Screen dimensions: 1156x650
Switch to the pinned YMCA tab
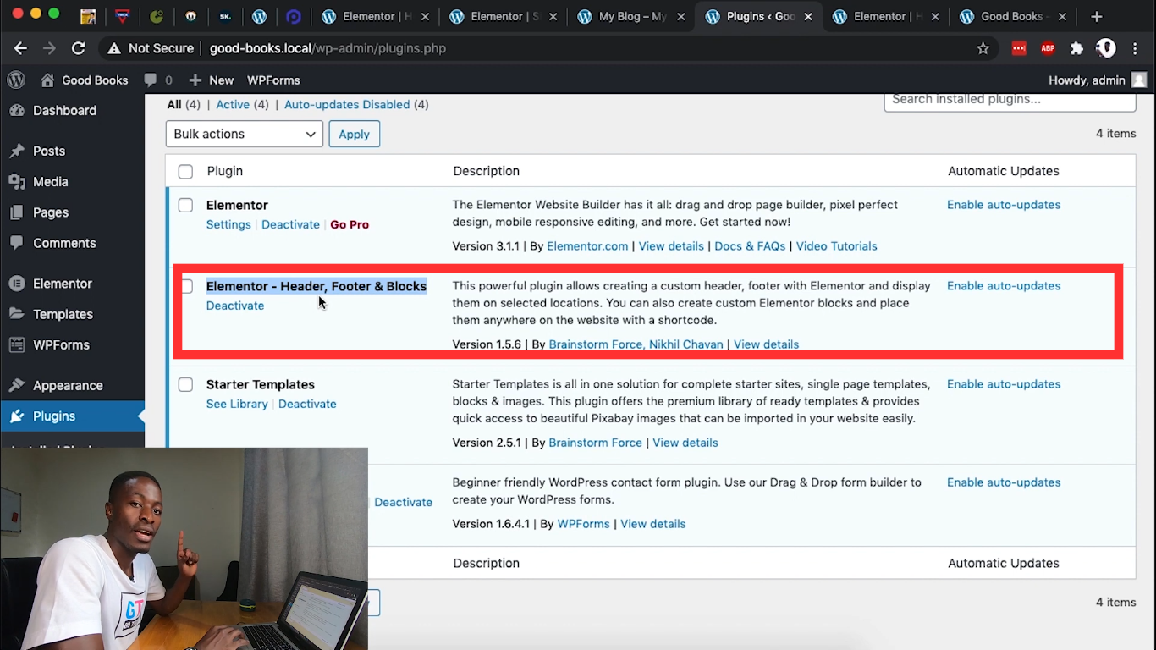coord(122,16)
